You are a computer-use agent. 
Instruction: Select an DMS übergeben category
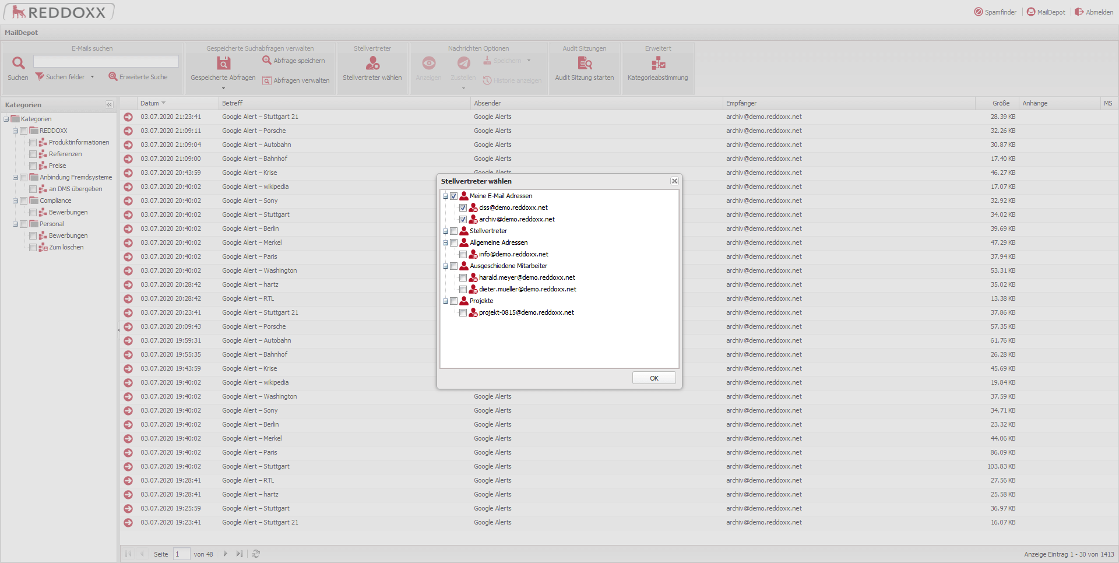(x=76, y=189)
